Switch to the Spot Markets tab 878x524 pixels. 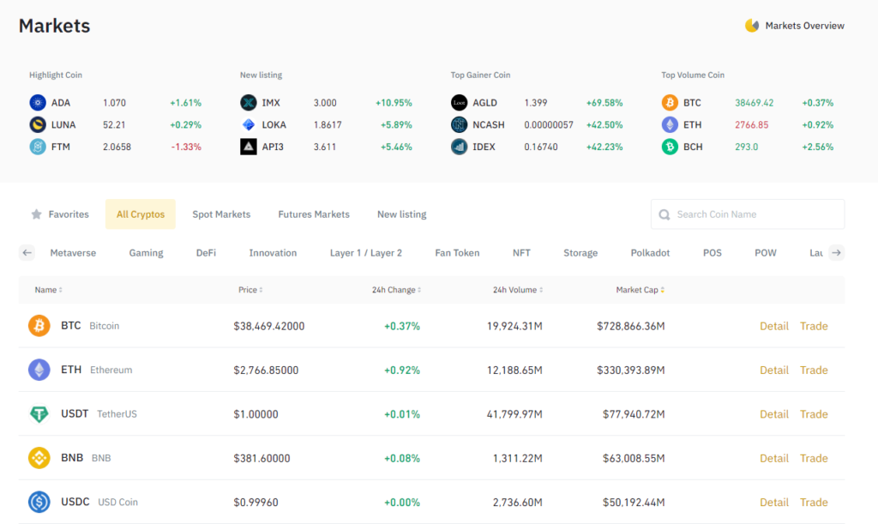tap(221, 214)
